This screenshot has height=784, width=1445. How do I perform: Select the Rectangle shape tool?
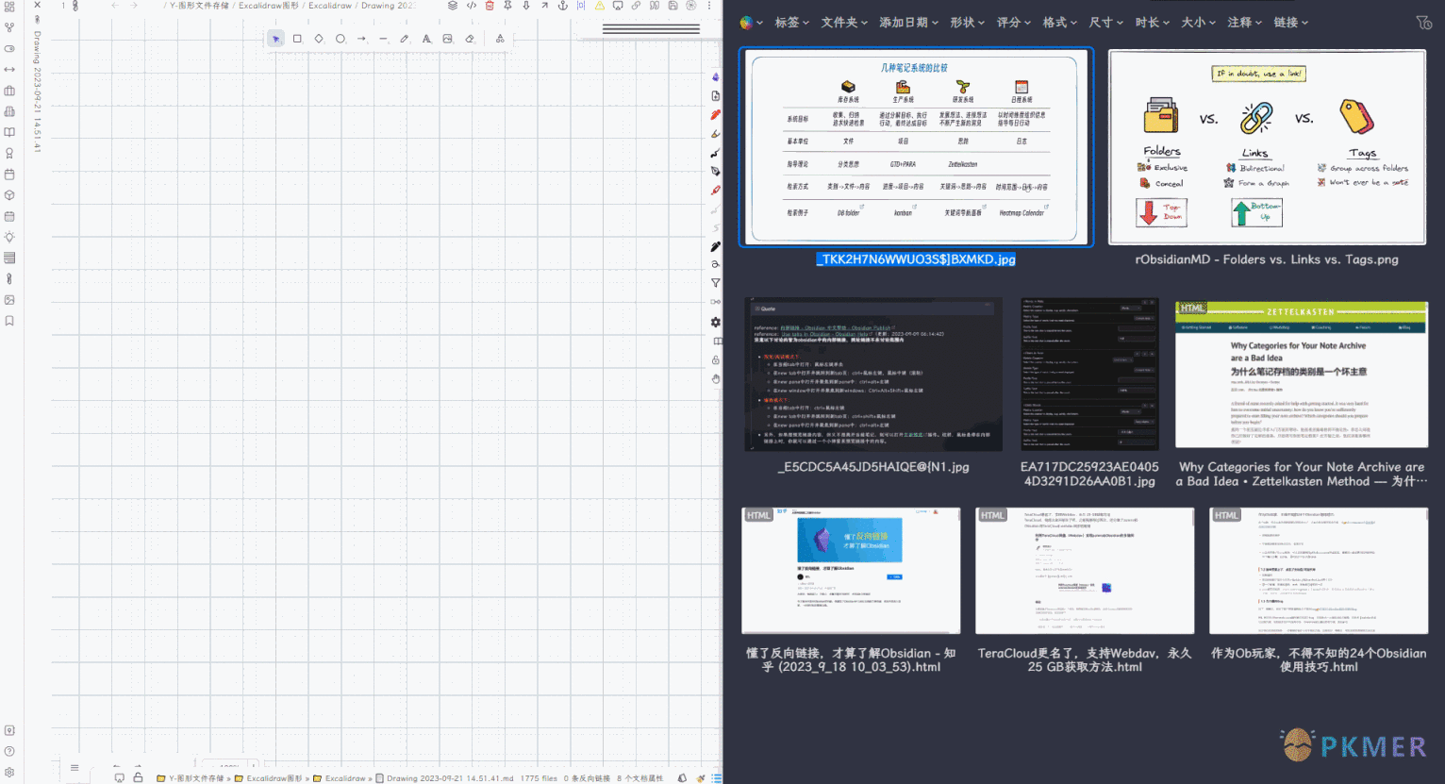[x=297, y=39]
